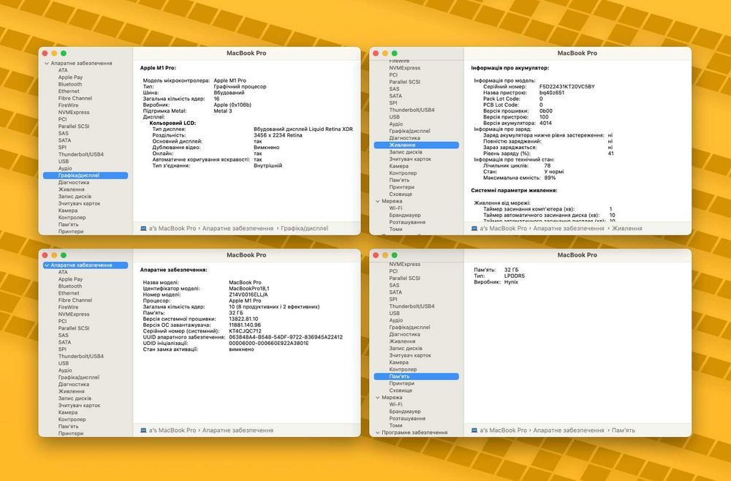Click Пам'ять breadcrumb in the path bar
731x481 pixels.
[x=623, y=431]
